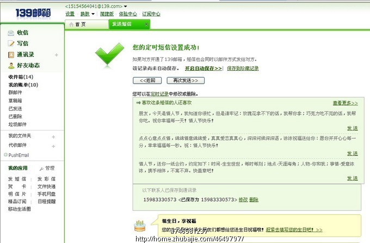Image resolution: width=370 pixels, height=243 pixels.
Task: Expand the 换肤 skin dropdown
Action: [93, 14]
